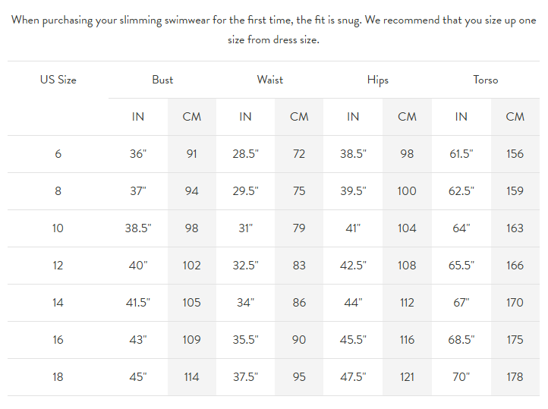Click the size 6 torso inches value 61.5"
Viewport: 548px width, 409px height.
coord(461,154)
